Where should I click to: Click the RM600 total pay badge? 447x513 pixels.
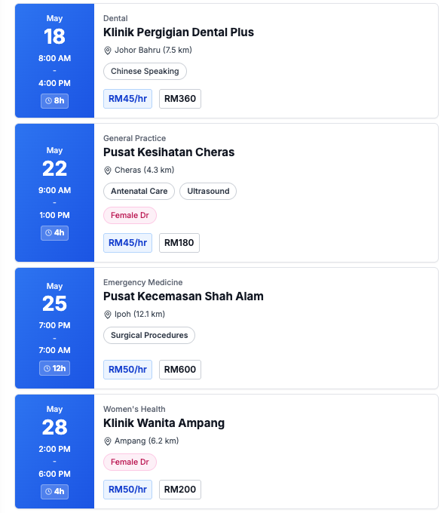(180, 370)
